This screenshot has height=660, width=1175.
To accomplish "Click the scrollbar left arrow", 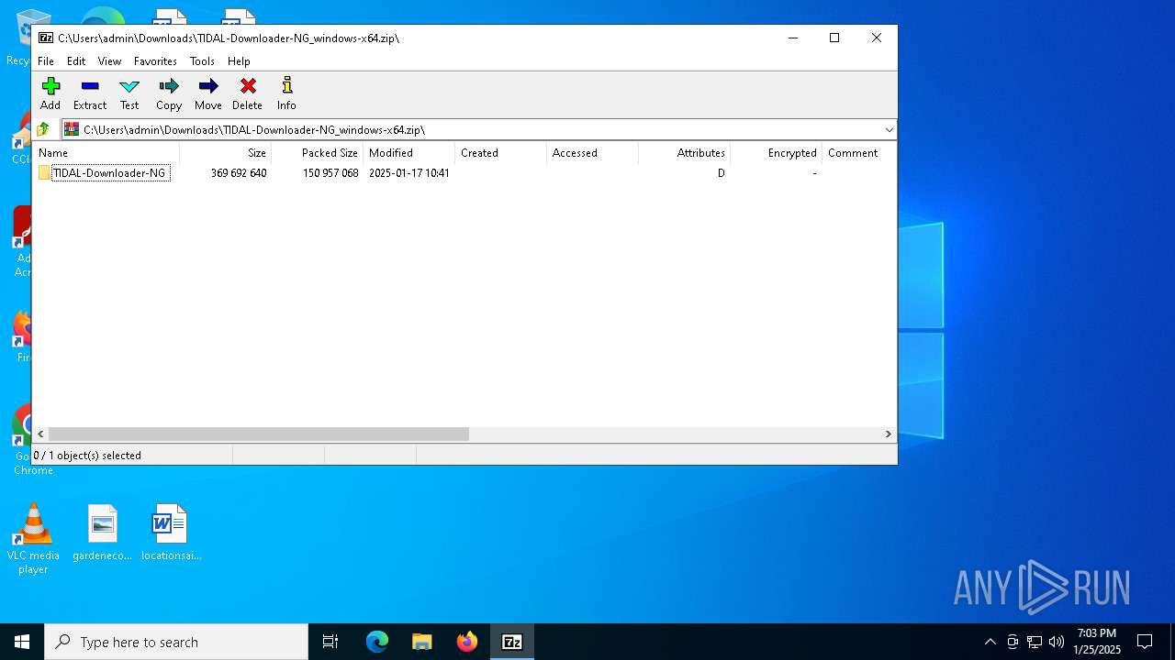I will click(x=40, y=434).
